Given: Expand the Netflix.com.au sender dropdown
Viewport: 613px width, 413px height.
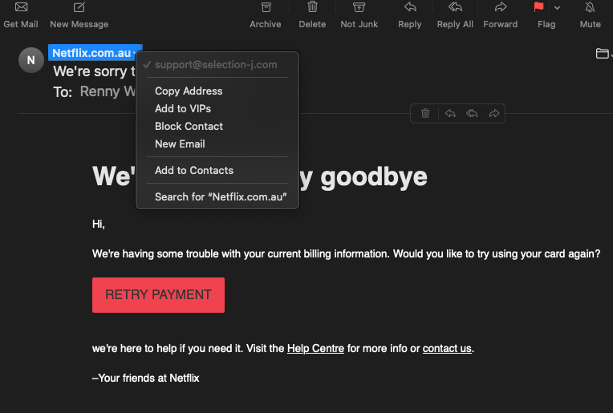Looking at the screenshot, I should click(136, 53).
